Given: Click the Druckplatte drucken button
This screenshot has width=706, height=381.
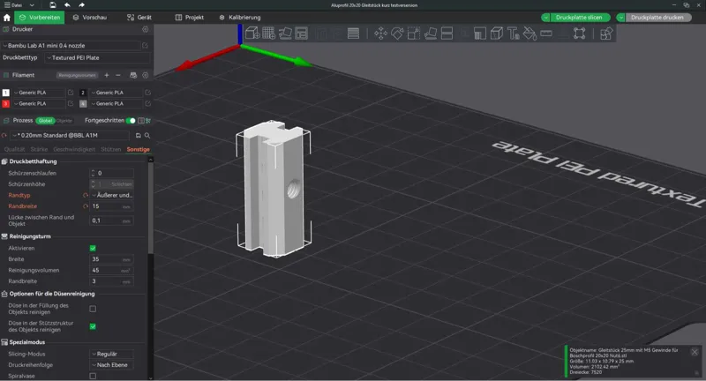Looking at the screenshot, I should (657, 18).
